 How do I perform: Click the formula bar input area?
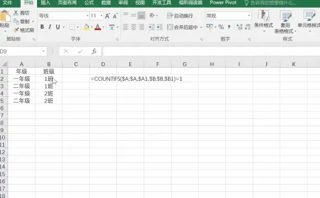tap(211, 51)
